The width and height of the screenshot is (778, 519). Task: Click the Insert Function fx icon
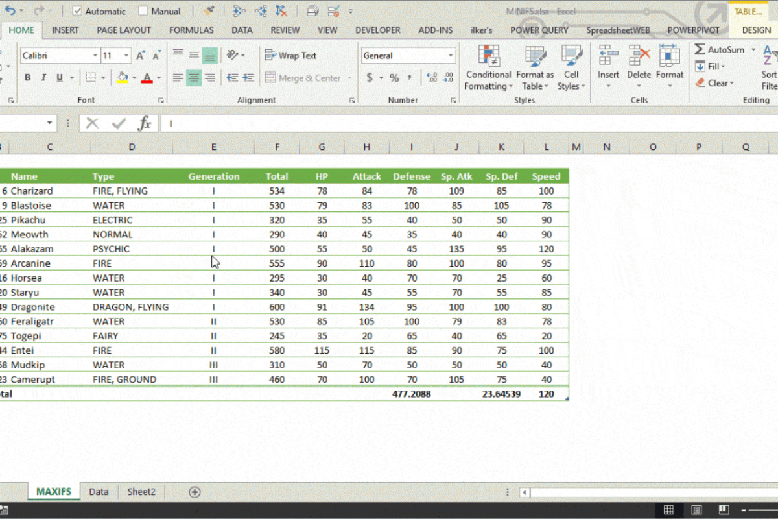[x=145, y=123]
